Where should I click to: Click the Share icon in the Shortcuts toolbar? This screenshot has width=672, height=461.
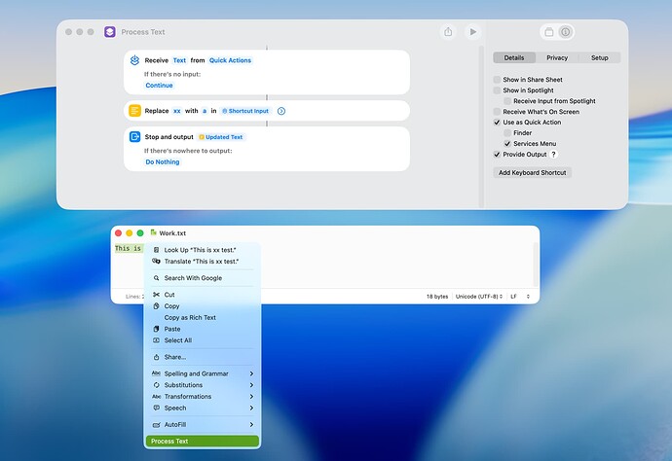click(448, 32)
